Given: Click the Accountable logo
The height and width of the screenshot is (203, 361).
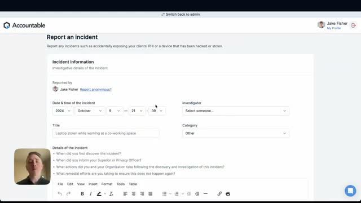Looking at the screenshot, I should pyautogui.click(x=24, y=25).
